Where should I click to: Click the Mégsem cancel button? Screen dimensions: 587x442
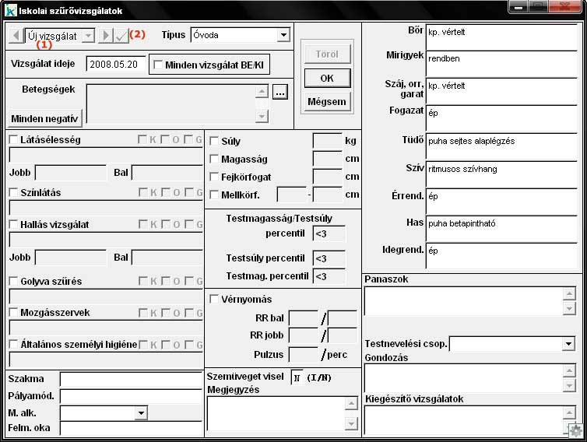point(327,102)
